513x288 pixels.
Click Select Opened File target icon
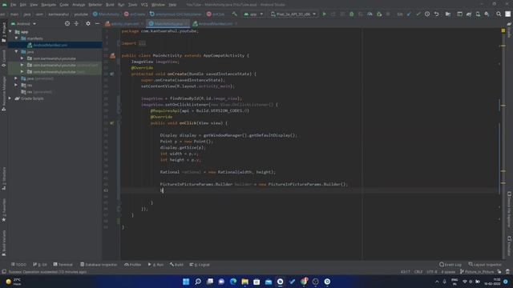pos(67,23)
